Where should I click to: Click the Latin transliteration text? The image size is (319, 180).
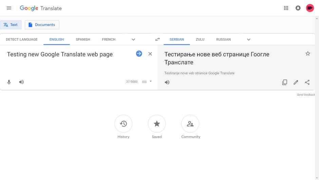[x=200, y=73]
